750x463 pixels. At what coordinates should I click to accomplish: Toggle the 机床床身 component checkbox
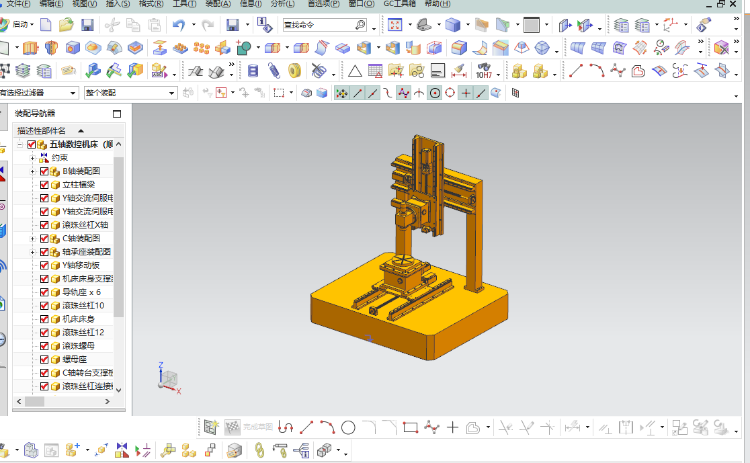(x=44, y=319)
